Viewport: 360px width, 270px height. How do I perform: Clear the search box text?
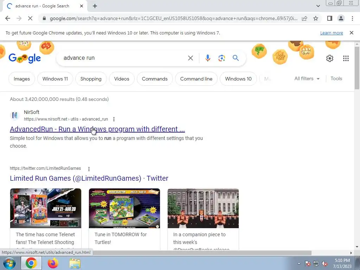coord(190,58)
